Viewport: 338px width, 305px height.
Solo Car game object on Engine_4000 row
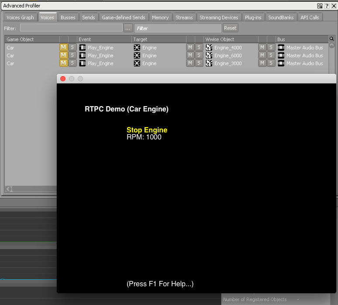click(72, 47)
